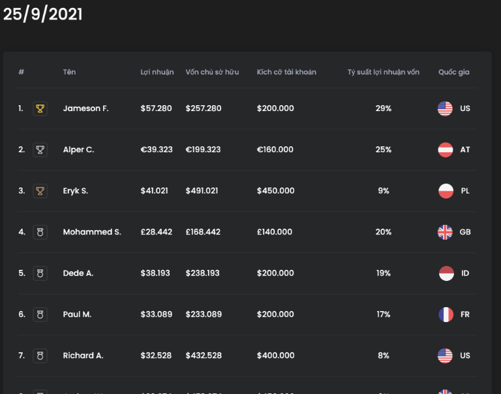This screenshot has width=501, height=394.
Task: Click the UK flag icon for GB
Action: [445, 232]
